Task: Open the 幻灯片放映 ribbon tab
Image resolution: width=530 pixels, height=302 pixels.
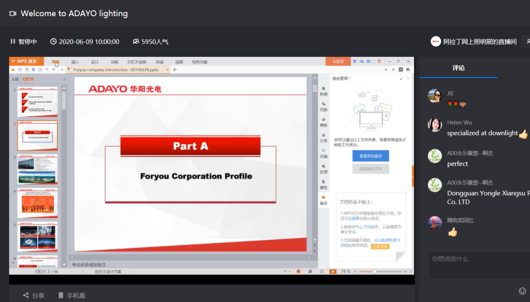Action: tap(137, 62)
